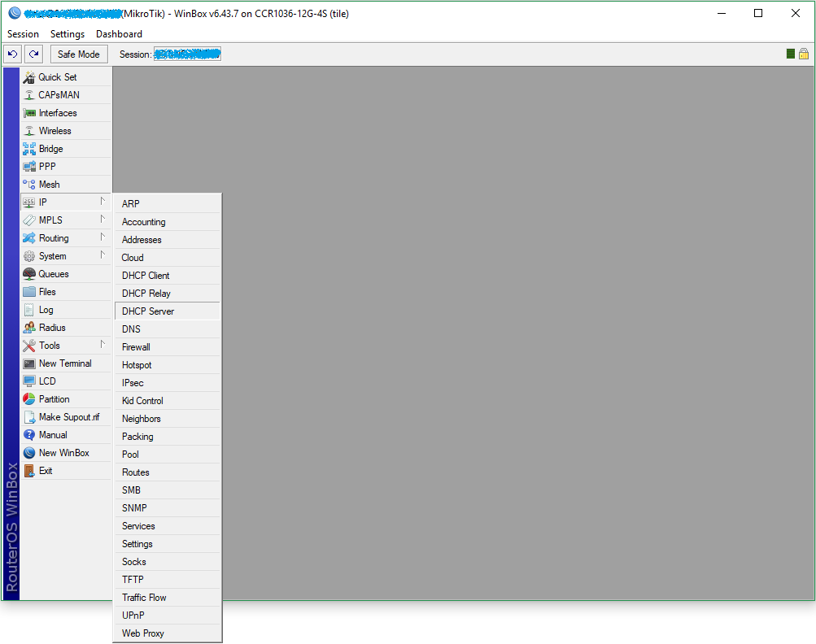The width and height of the screenshot is (816, 644).
Task: Select ARP from IP submenu
Action: pyautogui.click(x=167, y=204)
